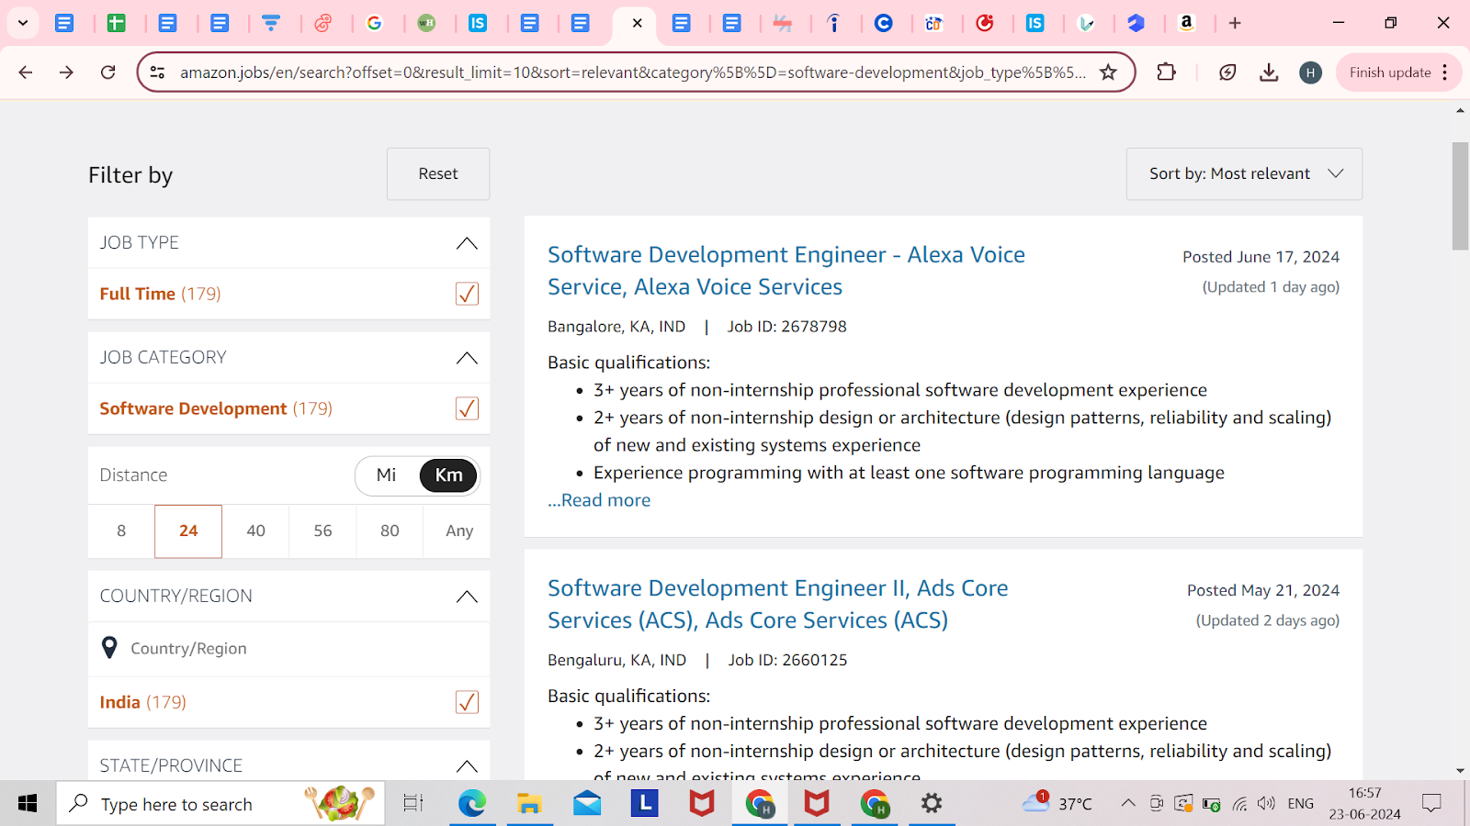Click the text Job ID: 2678798
The image size is (1470, 826).
[x=787, y=327]
